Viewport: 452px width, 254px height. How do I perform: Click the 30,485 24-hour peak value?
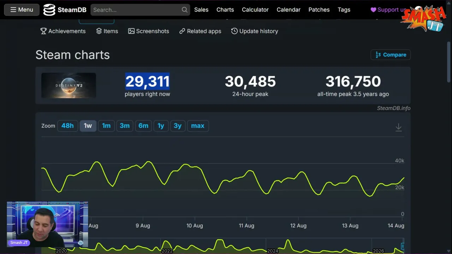250,81
